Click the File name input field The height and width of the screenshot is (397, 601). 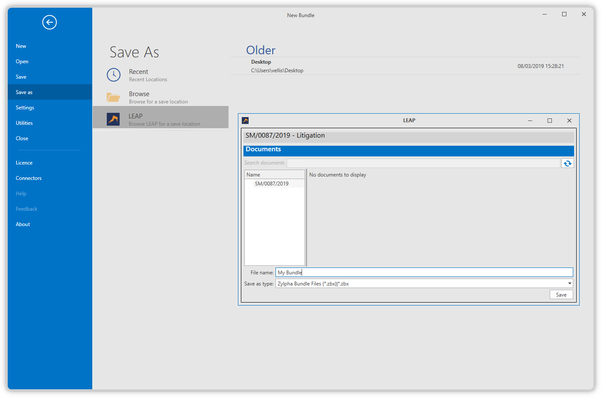(x=424, y=273)
